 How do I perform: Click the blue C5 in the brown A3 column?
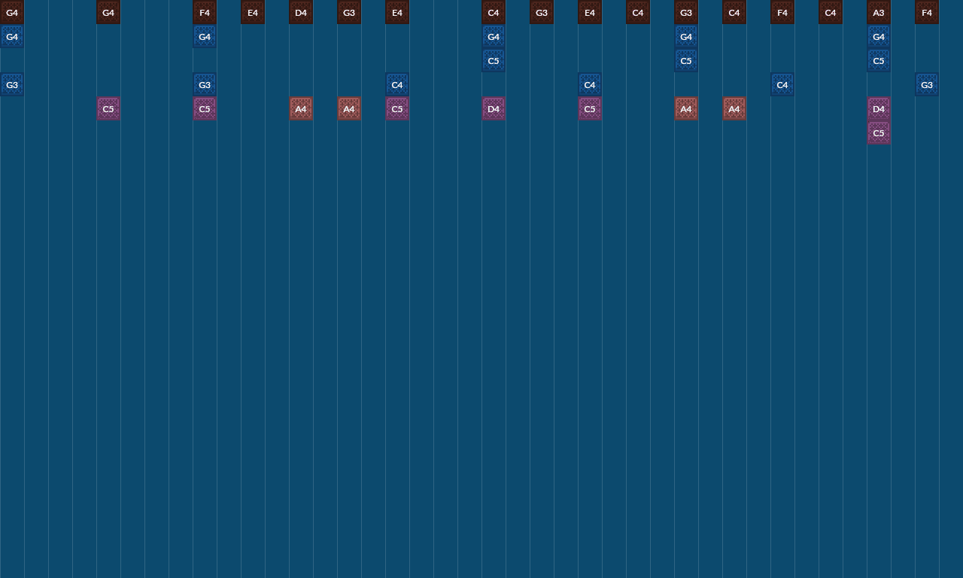879,60
